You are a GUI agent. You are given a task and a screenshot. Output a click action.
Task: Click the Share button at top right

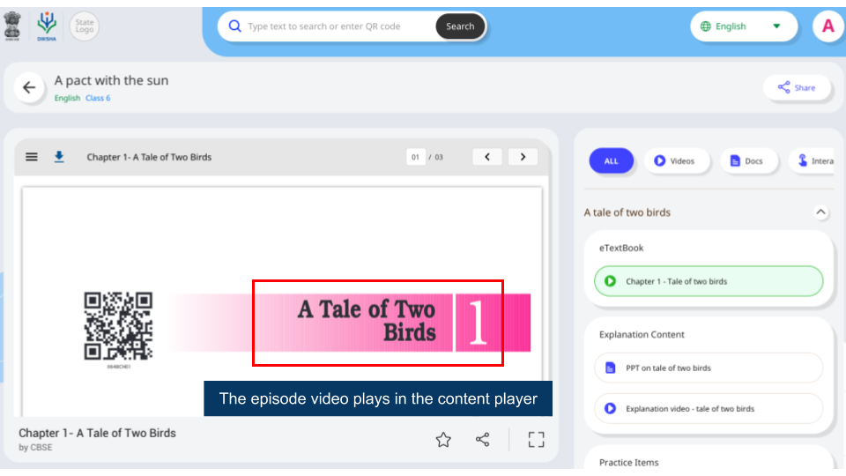(x=797, y=87)
